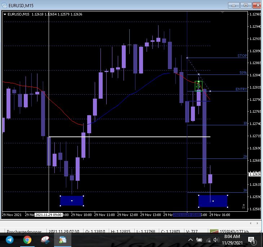Open Google Chrome from the taskbar
The image size is (263, 247).
point(27,240)
